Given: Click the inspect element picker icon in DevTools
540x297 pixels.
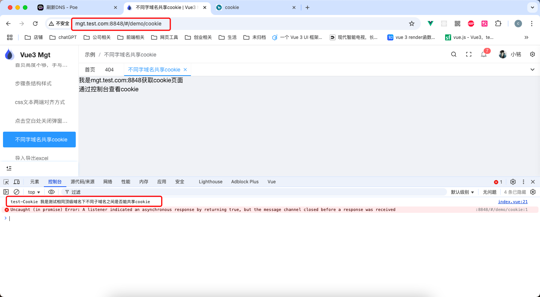Looking at the screenshot, I should click(6, 182).
